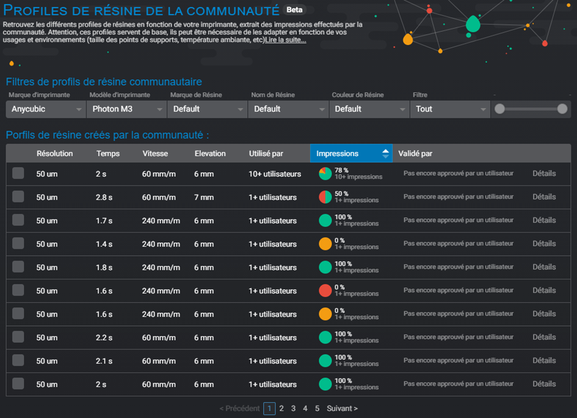
Task: Open the Modèle d'imprimante dropdown showing Photon M3
Action: (x=126, y=109)
